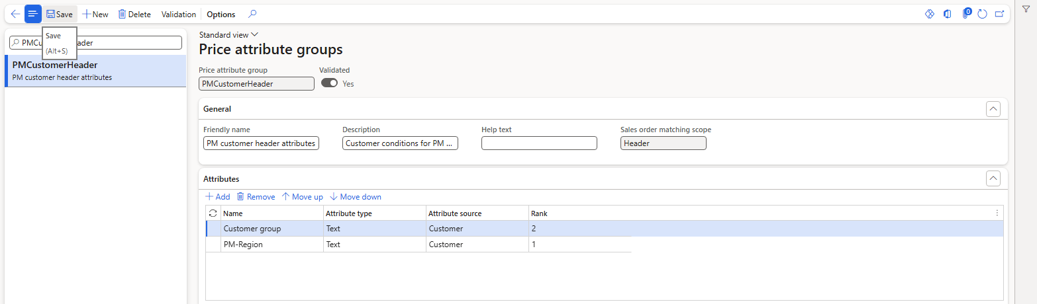
Task: Click Rank cell 2 of Customer group
Action: [579, 229]
